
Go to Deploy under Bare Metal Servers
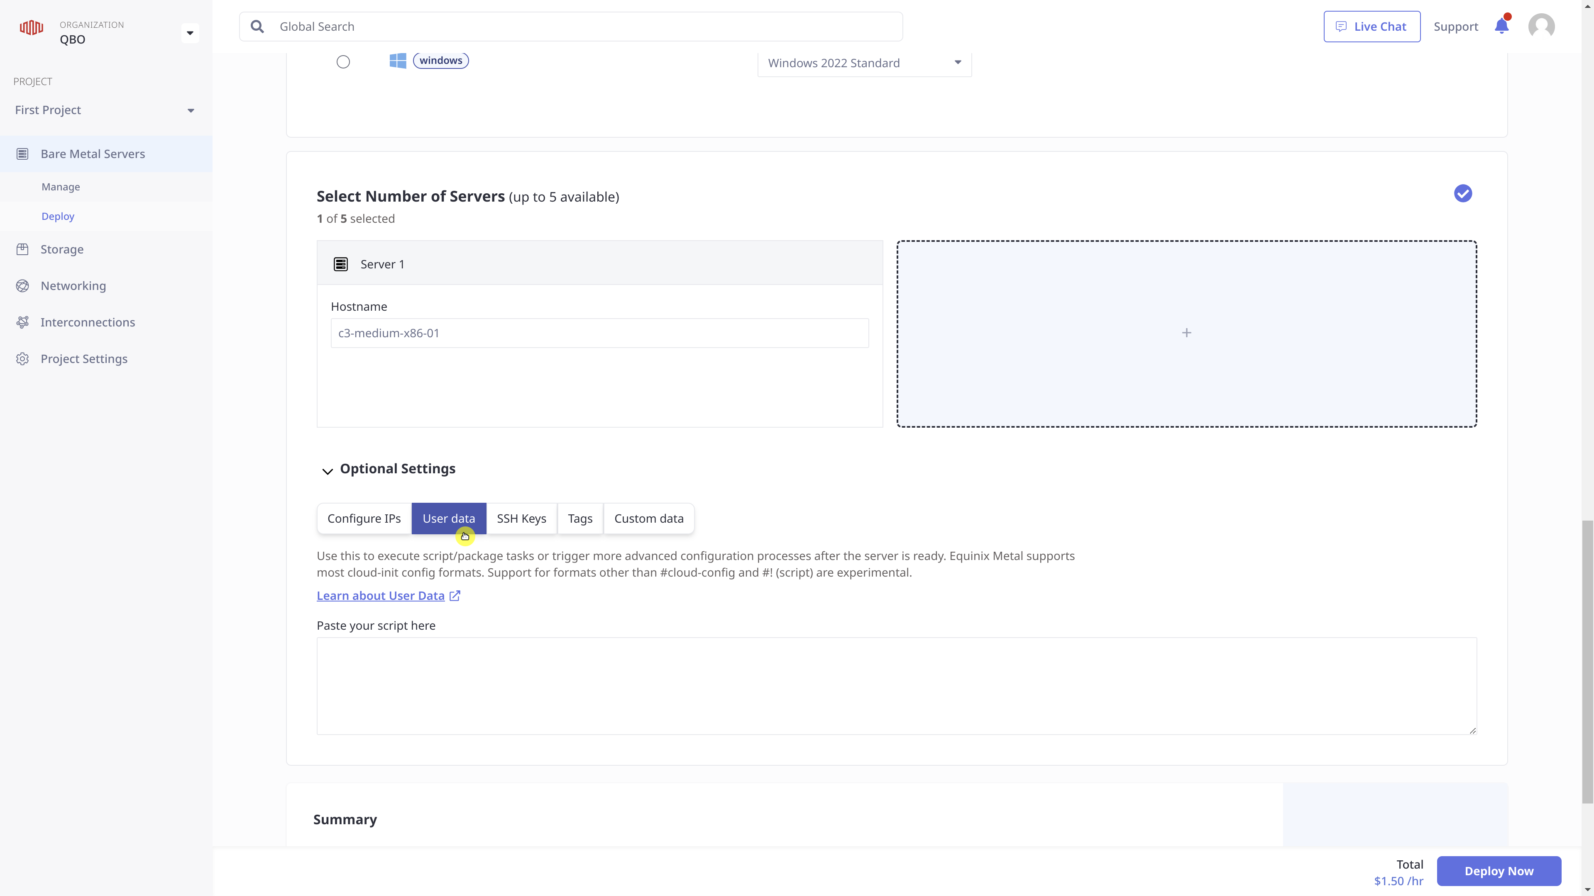click(58, 217)
